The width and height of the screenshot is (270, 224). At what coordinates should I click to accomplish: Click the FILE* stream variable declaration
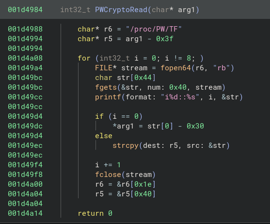tap(121, 68)
